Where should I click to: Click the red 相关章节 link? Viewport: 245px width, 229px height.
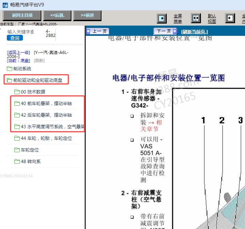click(x=151, y=126)
